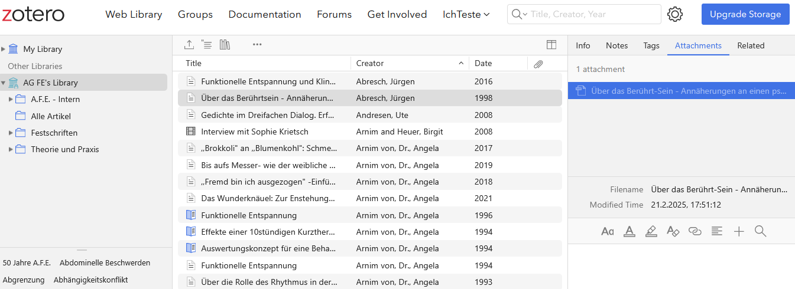The height and width of the screenshot is (289, 795).
Task: Click the paperclip attachment column header
Action: click(538, 64)
